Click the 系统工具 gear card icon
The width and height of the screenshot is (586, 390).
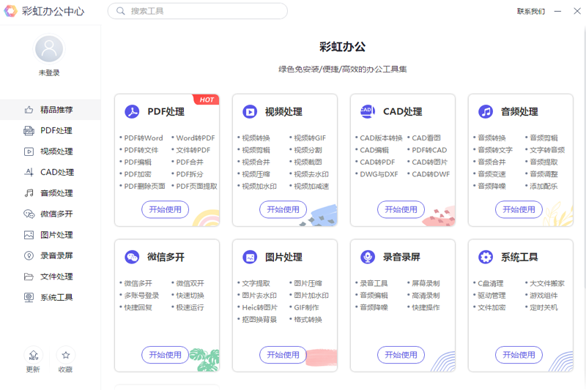(486, 258)
